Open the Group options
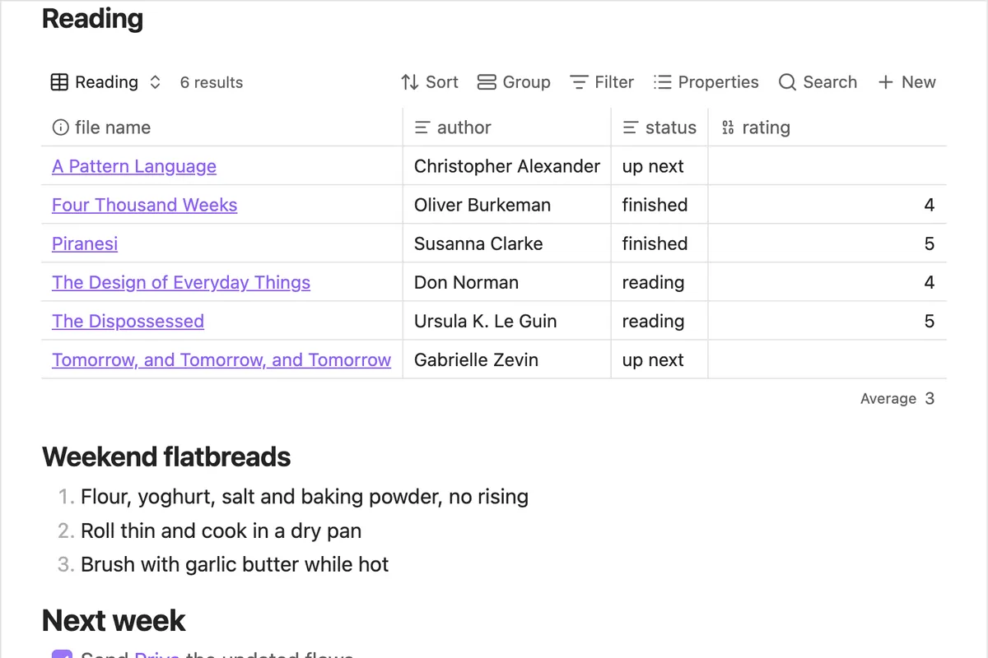The image size is (988, 658). coord(514,82)
